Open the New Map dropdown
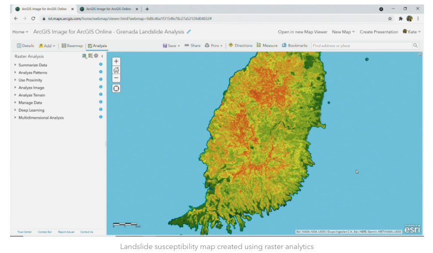The width and height of the screenshot is (433, 253). click(x=343, y=32)
